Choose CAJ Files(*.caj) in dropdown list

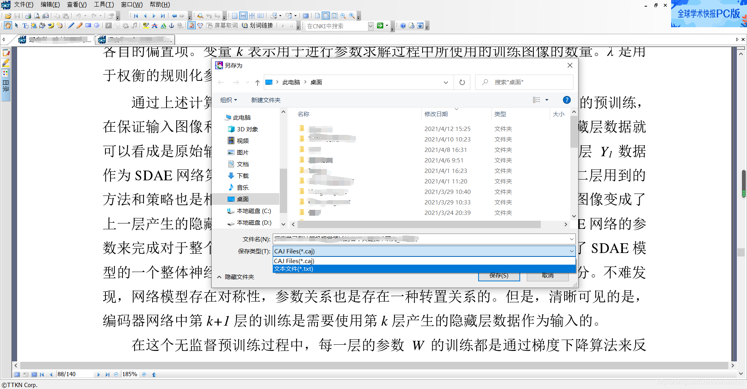pos(424,261)
